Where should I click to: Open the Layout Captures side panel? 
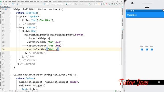[x=1, y=65]
